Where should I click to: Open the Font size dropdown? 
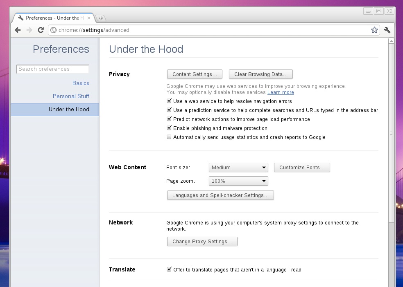tap(238, 168)
